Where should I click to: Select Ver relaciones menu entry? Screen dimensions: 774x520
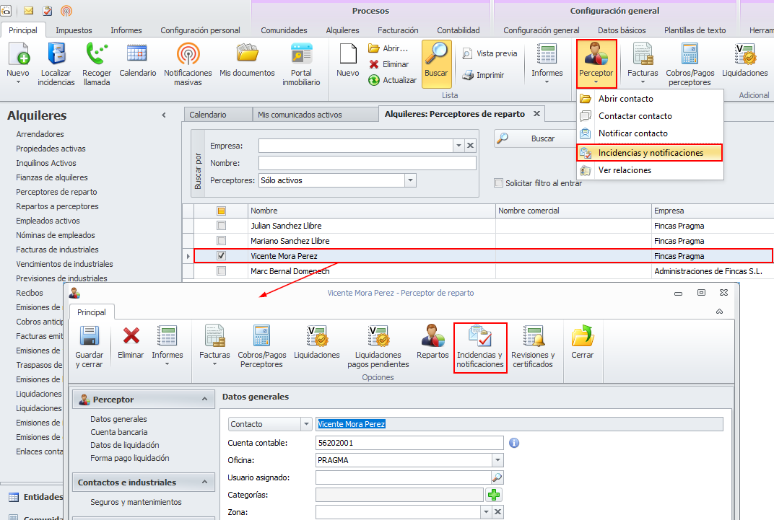pos(650,170)
